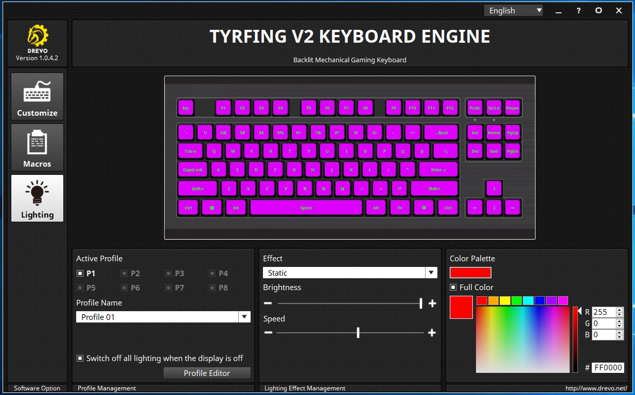Click the R value input field
Screen dimensions: 635x395
pos(603,312)
